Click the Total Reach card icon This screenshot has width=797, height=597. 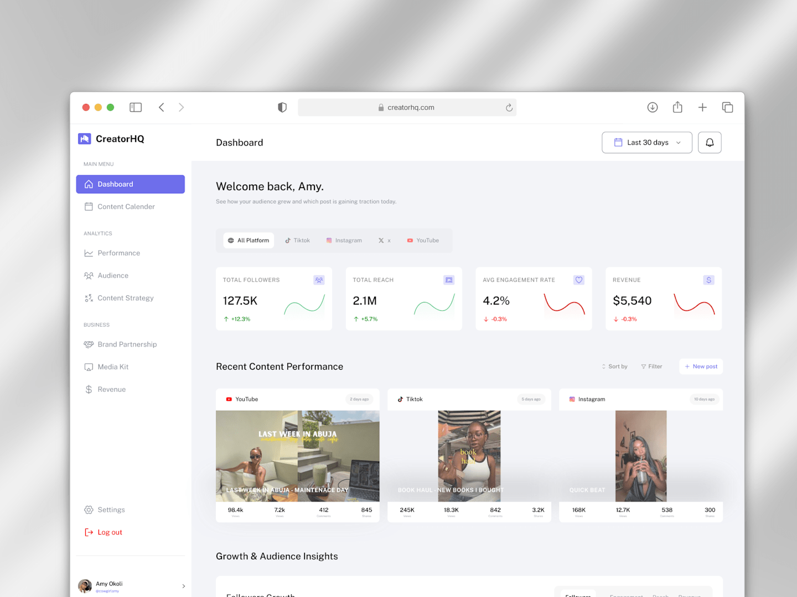coord(449,280)
